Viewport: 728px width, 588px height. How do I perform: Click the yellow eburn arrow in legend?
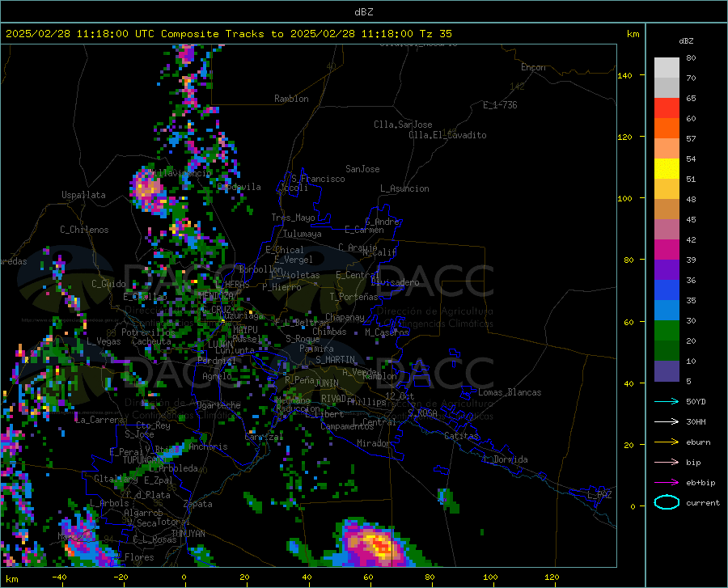(x=667, y=442)
